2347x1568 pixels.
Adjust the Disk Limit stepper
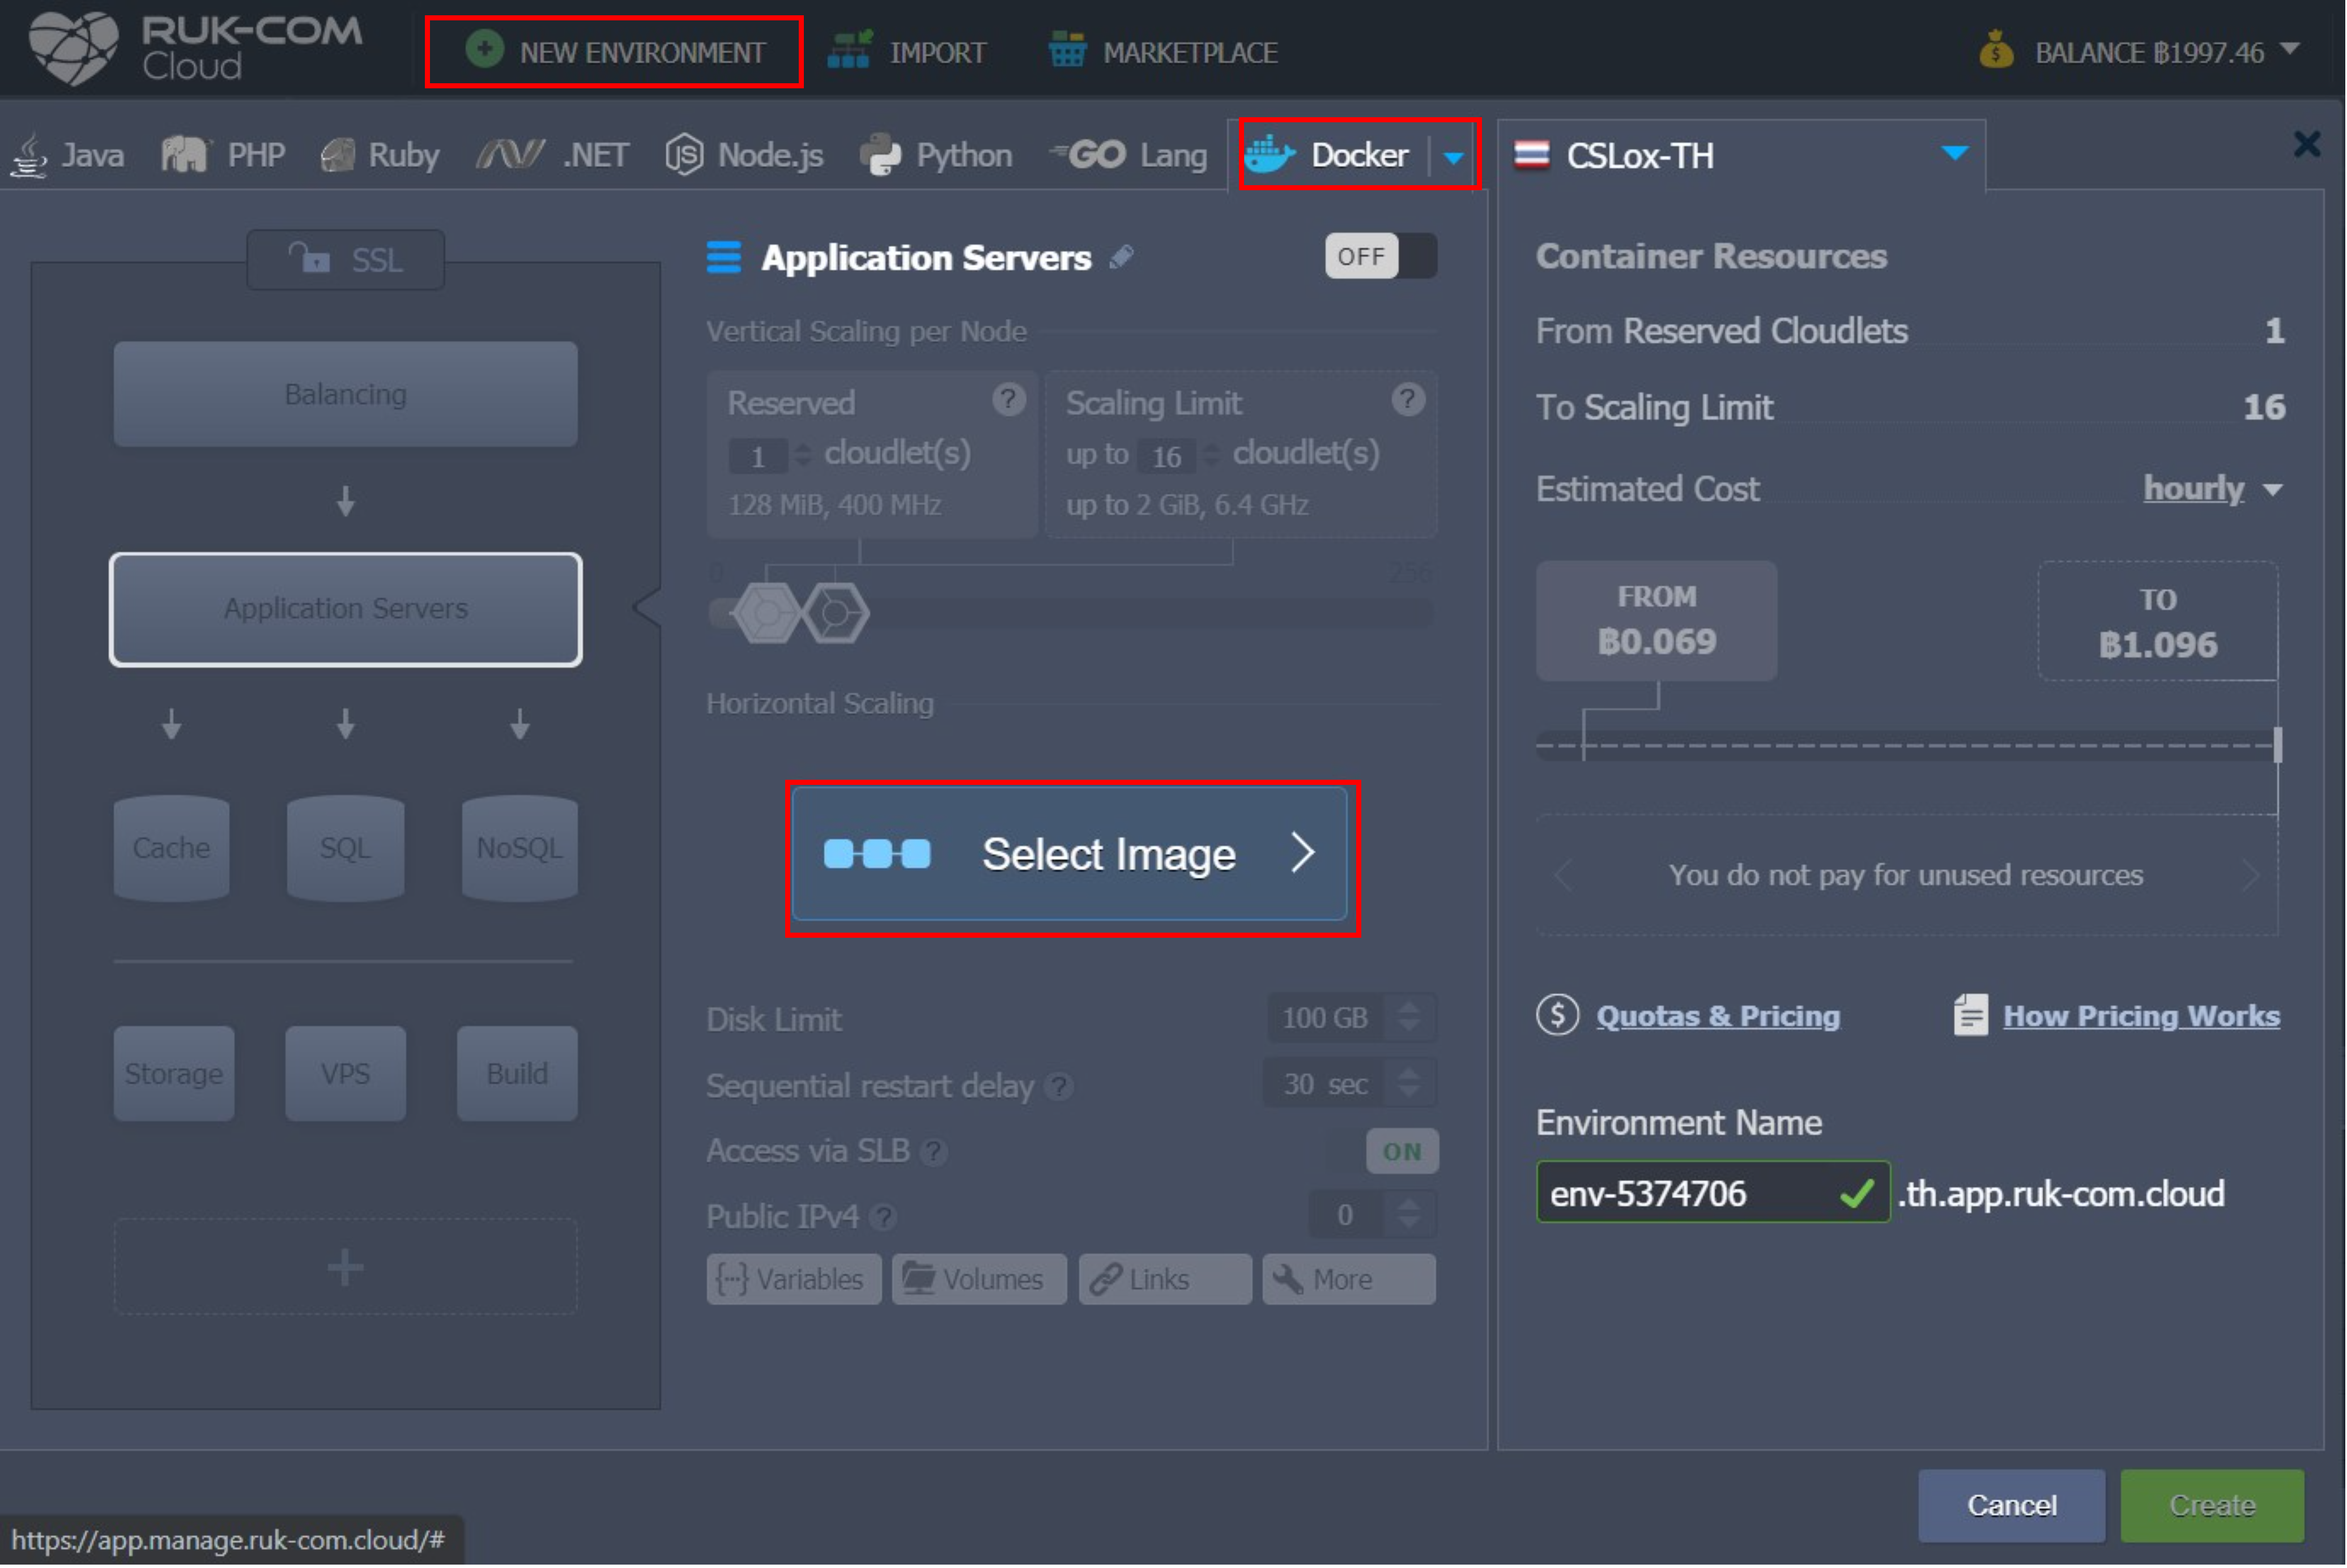click(1409, 1018)
